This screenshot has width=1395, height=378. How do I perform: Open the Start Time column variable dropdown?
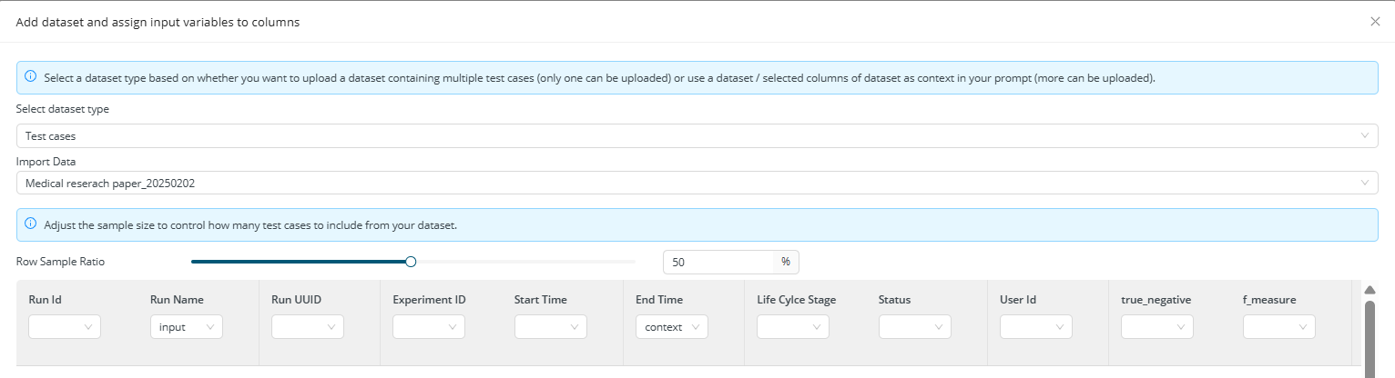(550, 327)
